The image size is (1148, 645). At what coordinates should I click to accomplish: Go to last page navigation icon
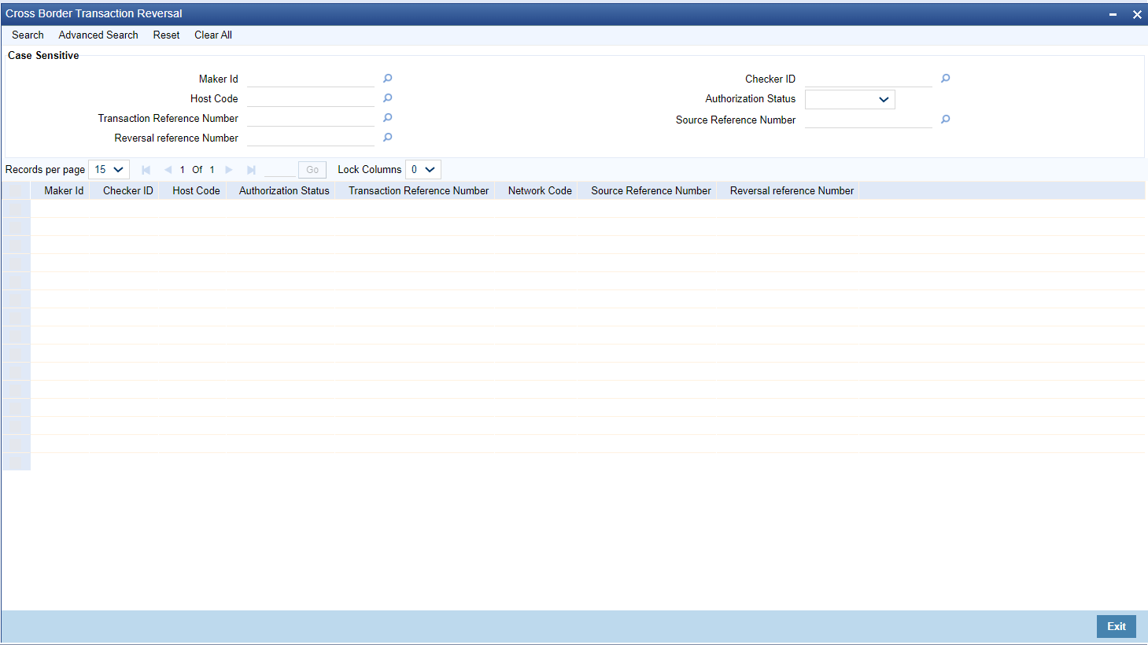251,170
